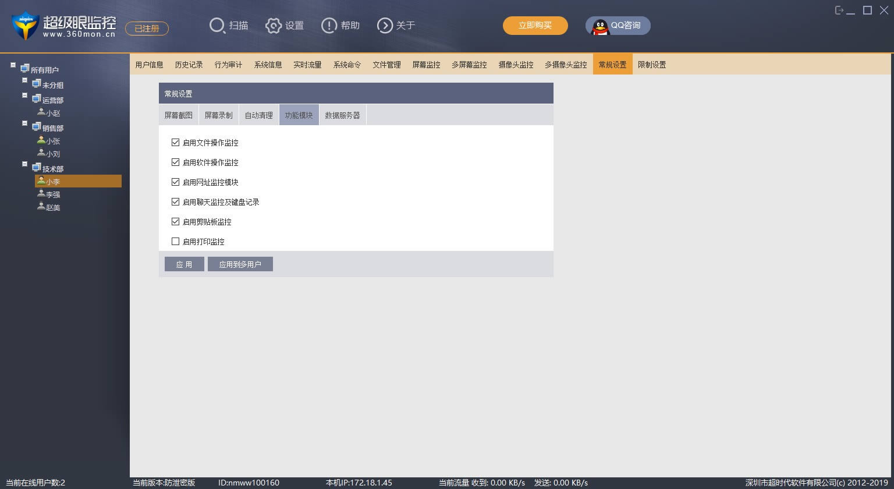Select user 赵美 in the tree

click(x=52, y=207)
